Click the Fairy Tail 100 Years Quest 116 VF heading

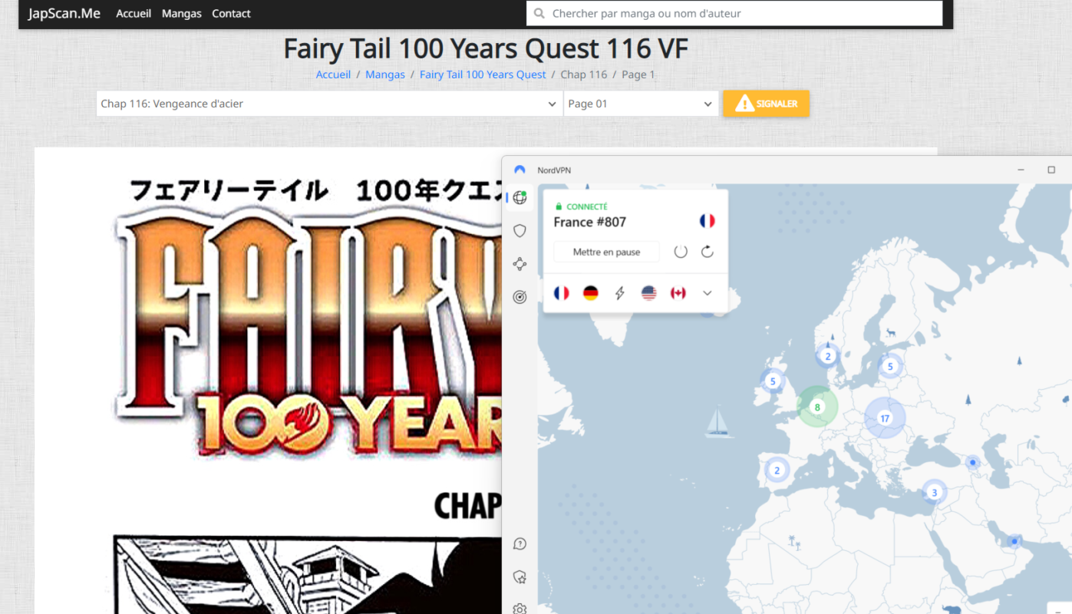point(486,48)
